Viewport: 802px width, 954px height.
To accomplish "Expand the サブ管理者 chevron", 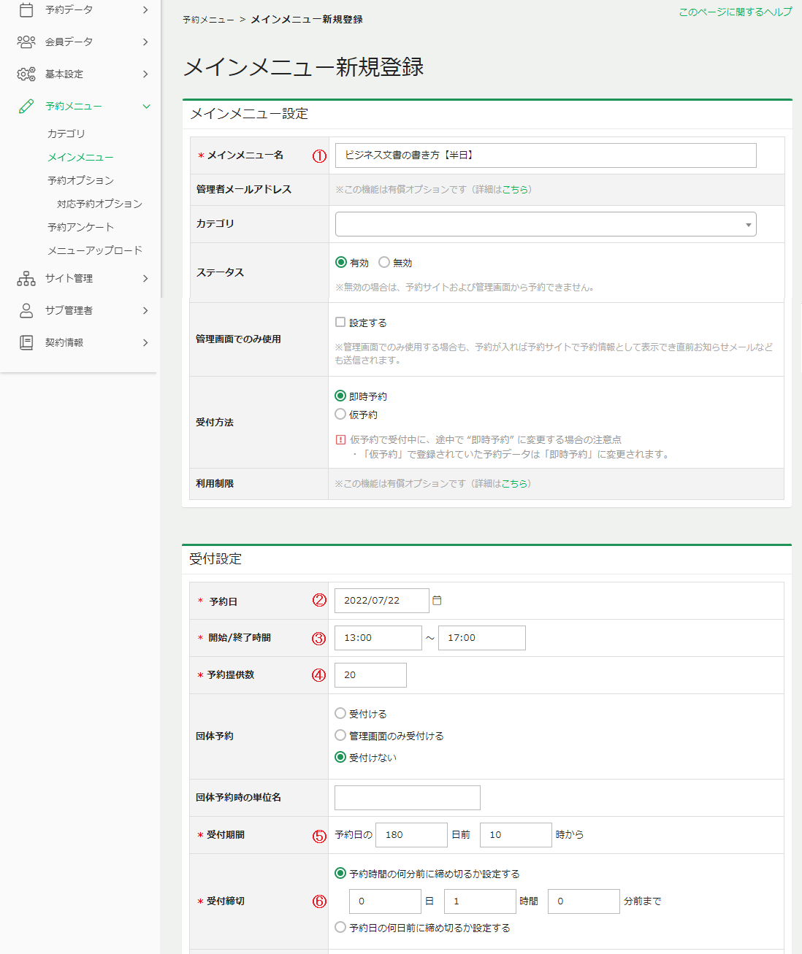I will (x=145, y=310).
